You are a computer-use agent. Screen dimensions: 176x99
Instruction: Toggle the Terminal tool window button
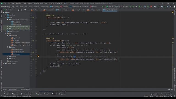click(15, 94)
